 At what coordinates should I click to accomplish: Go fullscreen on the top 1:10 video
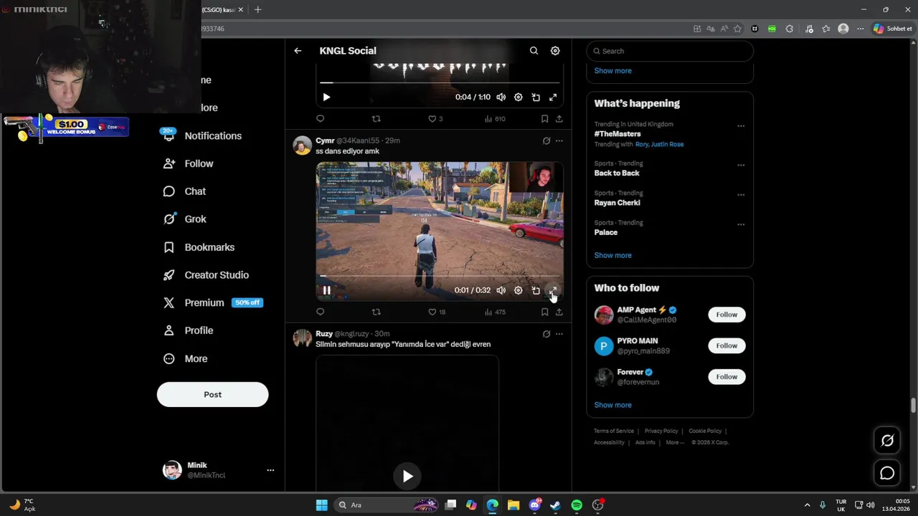click(553, 97)
